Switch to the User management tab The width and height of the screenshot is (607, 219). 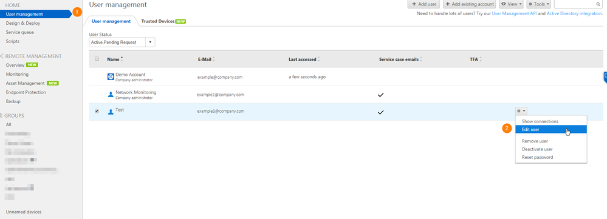point(111,21)
